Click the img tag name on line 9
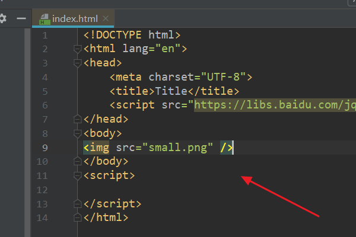Screen dimensions: 356x237 click(x=100, y=148)
